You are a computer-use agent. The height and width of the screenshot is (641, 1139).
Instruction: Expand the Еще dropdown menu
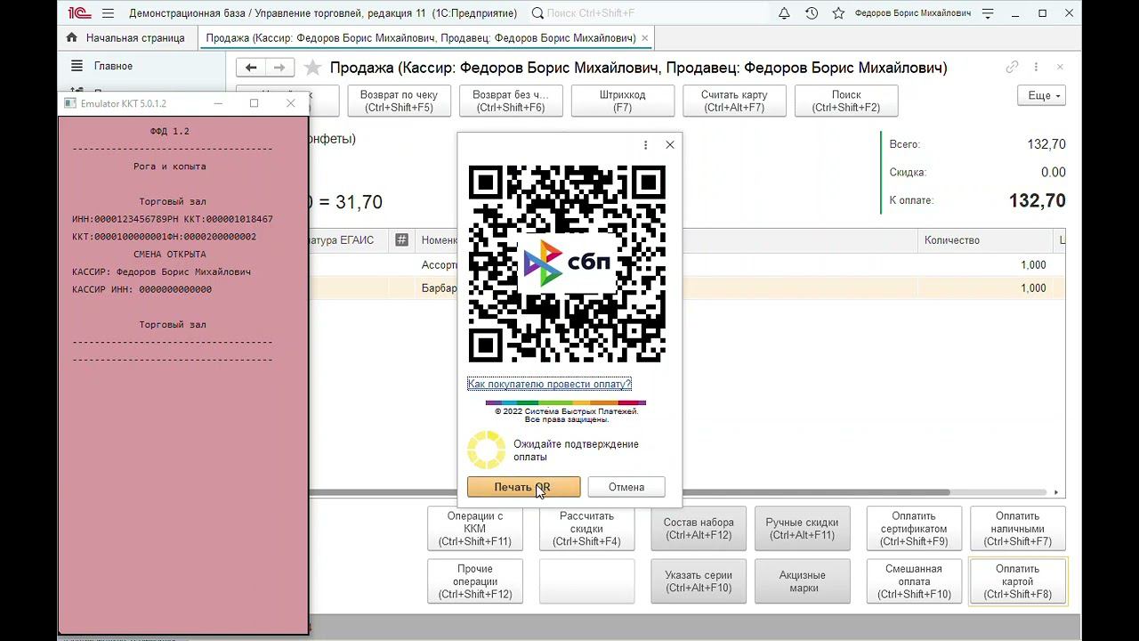(x=1042, y=95)
